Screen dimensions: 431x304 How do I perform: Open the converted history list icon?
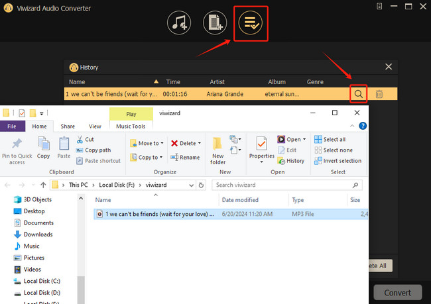[x=251, y=23]
